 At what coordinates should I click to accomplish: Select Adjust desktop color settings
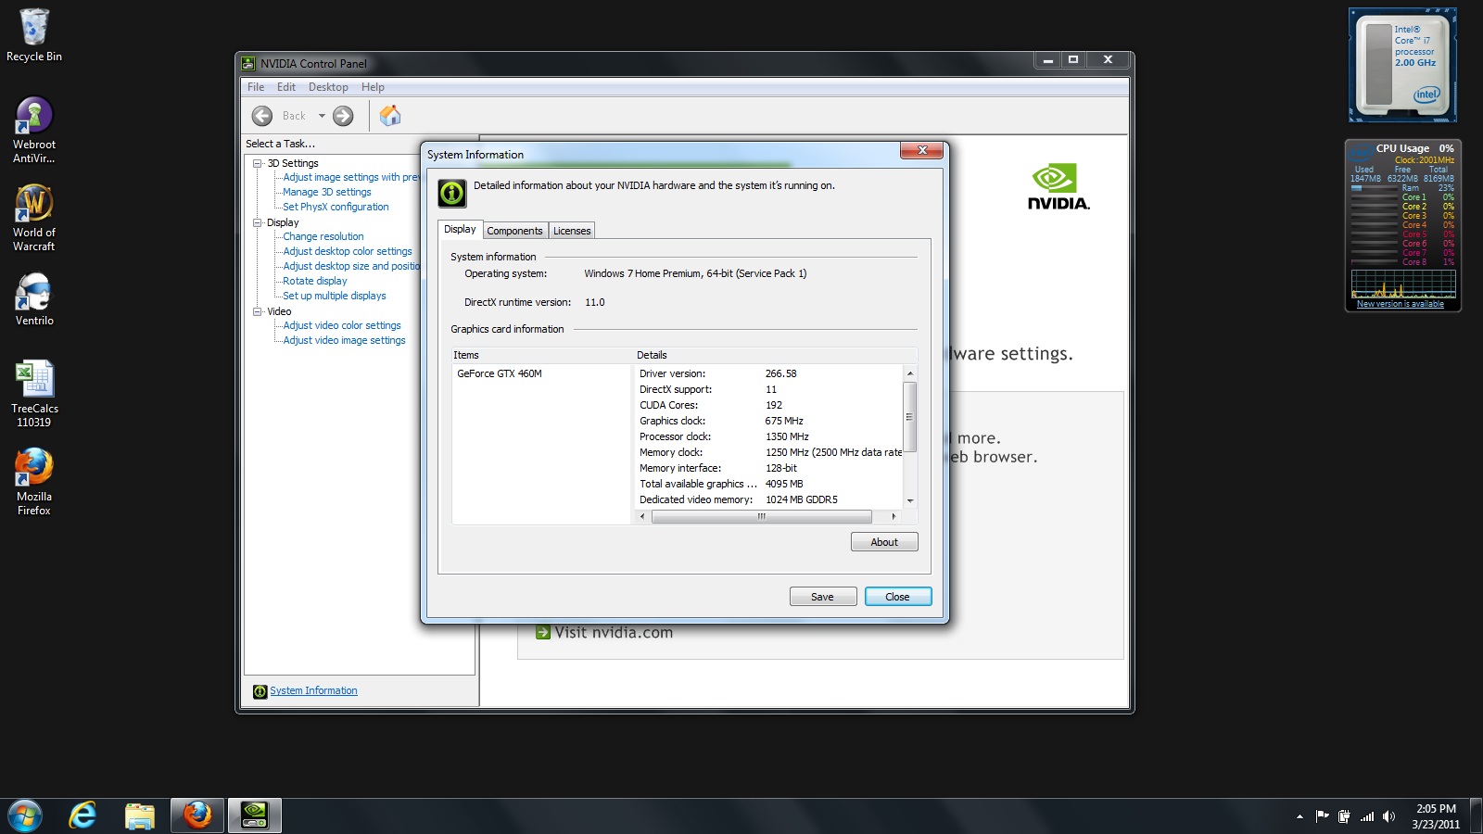348,251
